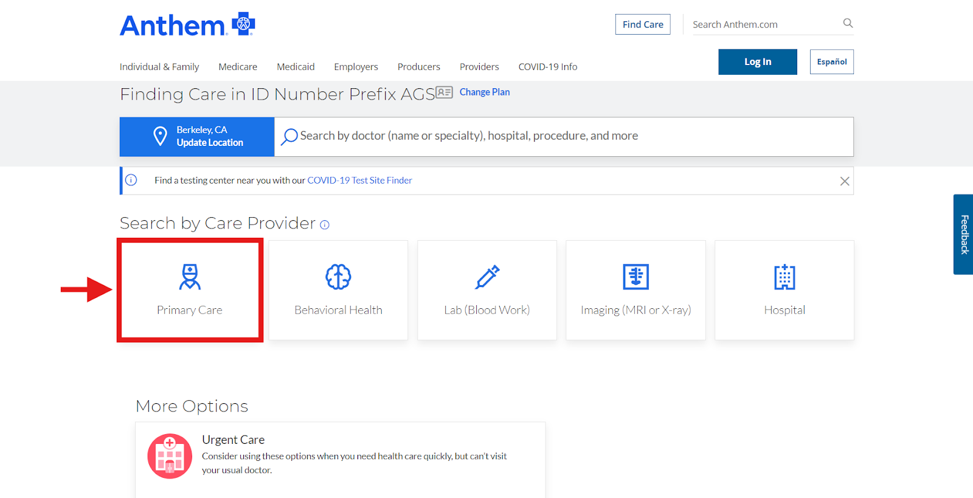The image size is (973, 498).
Task: Click the Urgent Care heading
Action: tap(233, 440)
